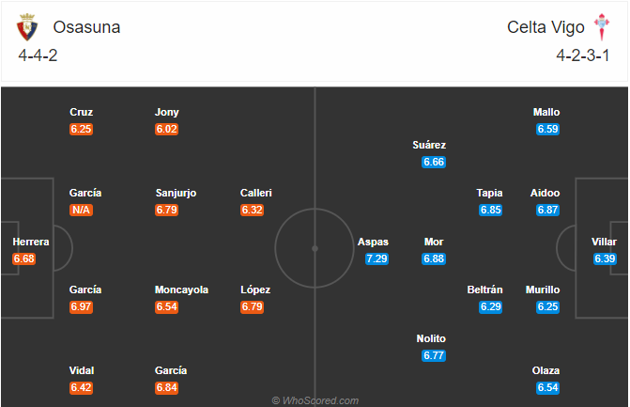The image size is (630, 407).
Task: Click the Osasuna club crest icon
Action: point(27,27)
